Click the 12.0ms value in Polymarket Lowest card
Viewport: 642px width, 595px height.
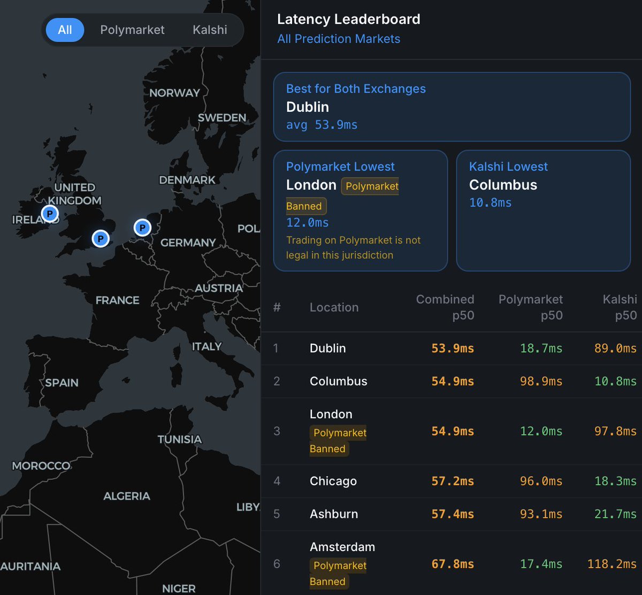(x=308, y=223)
